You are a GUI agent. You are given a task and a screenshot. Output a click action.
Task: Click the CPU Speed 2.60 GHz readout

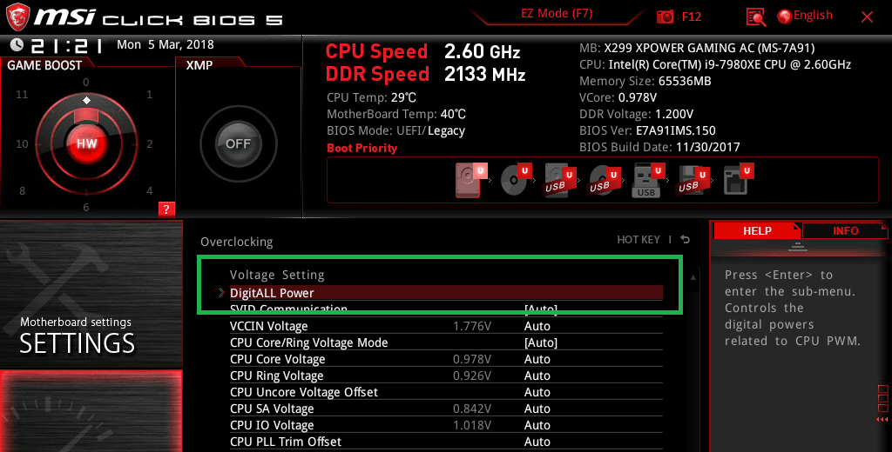click(422, 51)
